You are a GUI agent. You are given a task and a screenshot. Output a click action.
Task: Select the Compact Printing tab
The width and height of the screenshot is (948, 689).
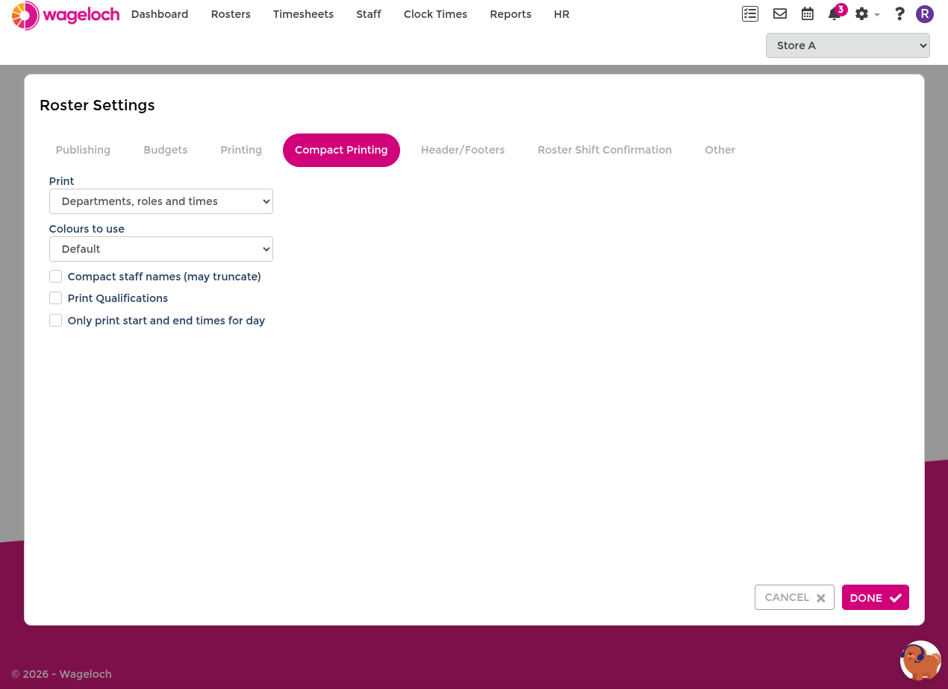tap(341, 150)
